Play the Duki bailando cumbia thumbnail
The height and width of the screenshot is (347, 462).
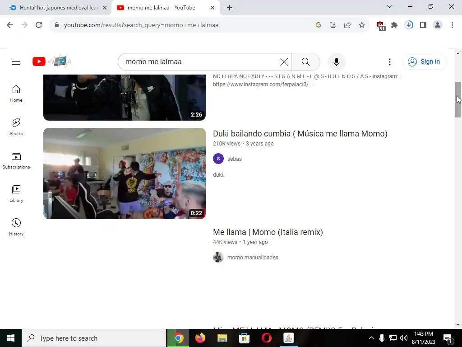click(125, 173)
